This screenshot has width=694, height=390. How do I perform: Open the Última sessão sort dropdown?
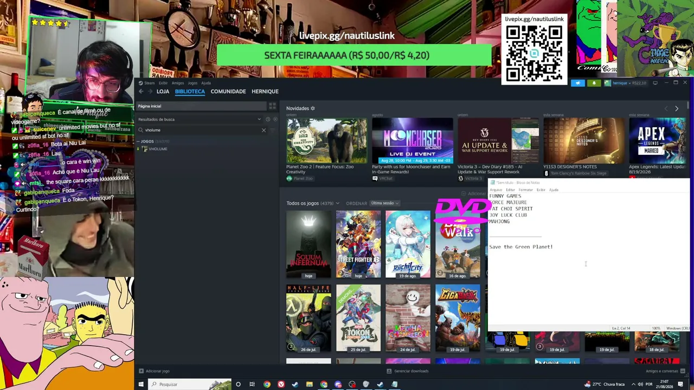[x=384, y=203]
